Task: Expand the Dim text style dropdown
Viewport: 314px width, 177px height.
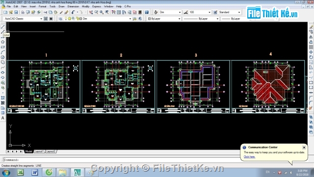Action: coord(180,12)
